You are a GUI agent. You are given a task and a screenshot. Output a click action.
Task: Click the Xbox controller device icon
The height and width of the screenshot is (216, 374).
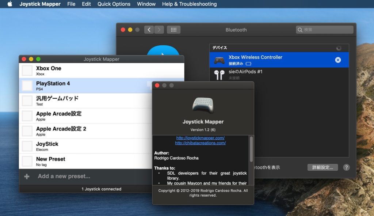(x=219, y=60)
